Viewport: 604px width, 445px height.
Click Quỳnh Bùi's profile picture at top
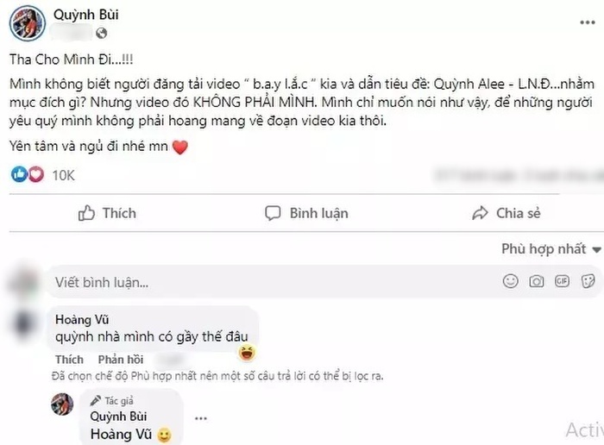(28, 23)
